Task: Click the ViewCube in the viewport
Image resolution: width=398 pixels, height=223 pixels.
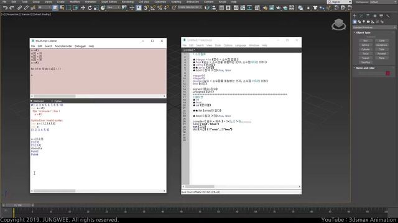Action: pos(338,24)
